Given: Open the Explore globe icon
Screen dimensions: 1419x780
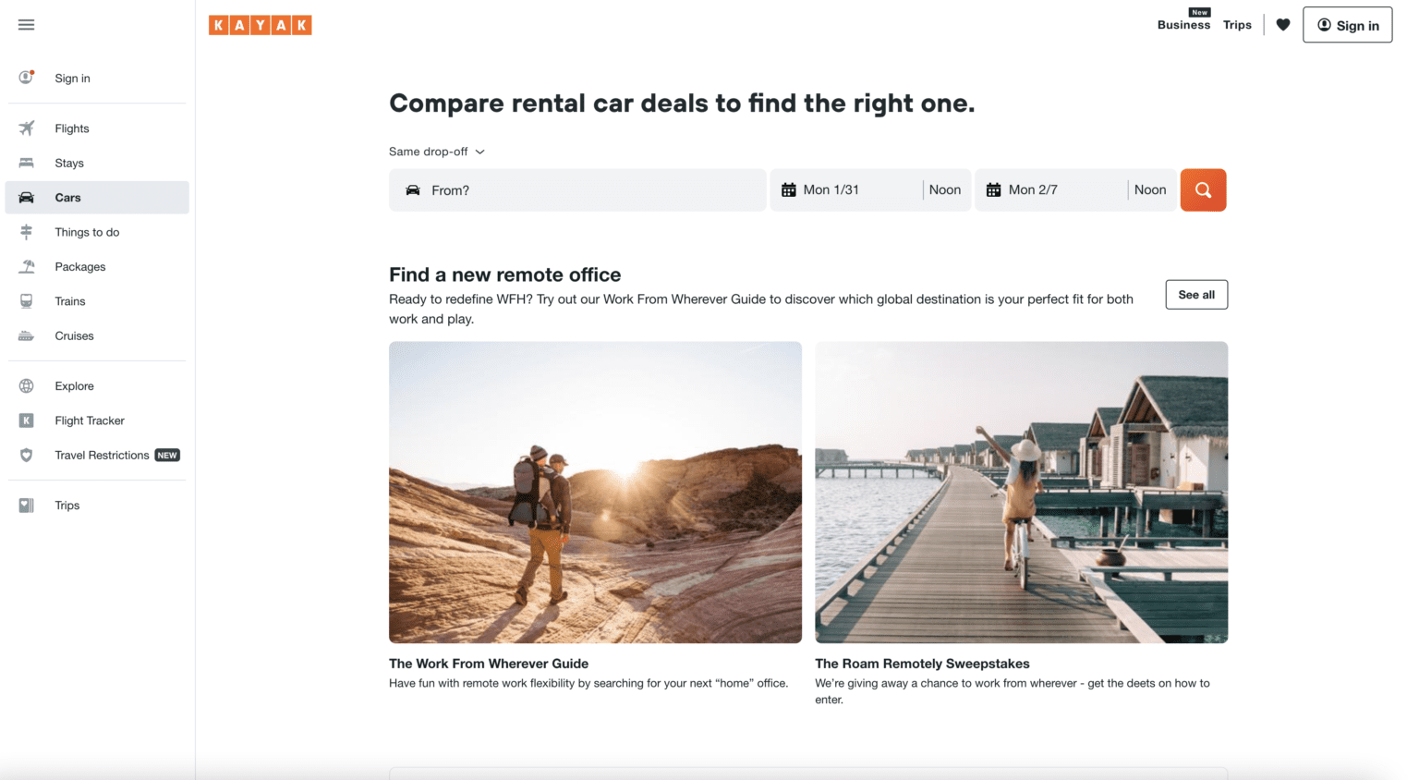Looking at the screenshot, I should point(27,386).
